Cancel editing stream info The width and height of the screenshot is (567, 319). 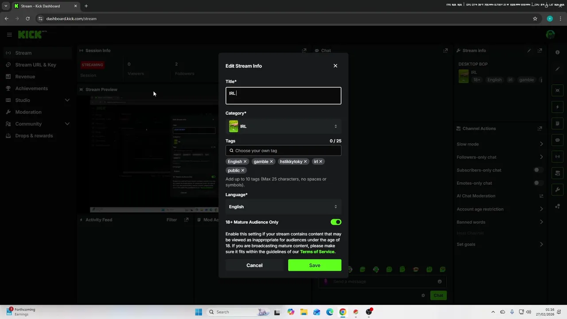254,265
